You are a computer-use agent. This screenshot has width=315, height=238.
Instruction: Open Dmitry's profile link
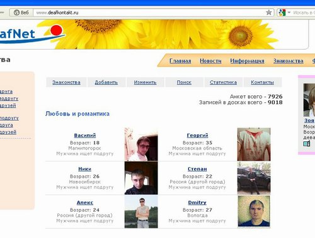(x=197, y=202)
